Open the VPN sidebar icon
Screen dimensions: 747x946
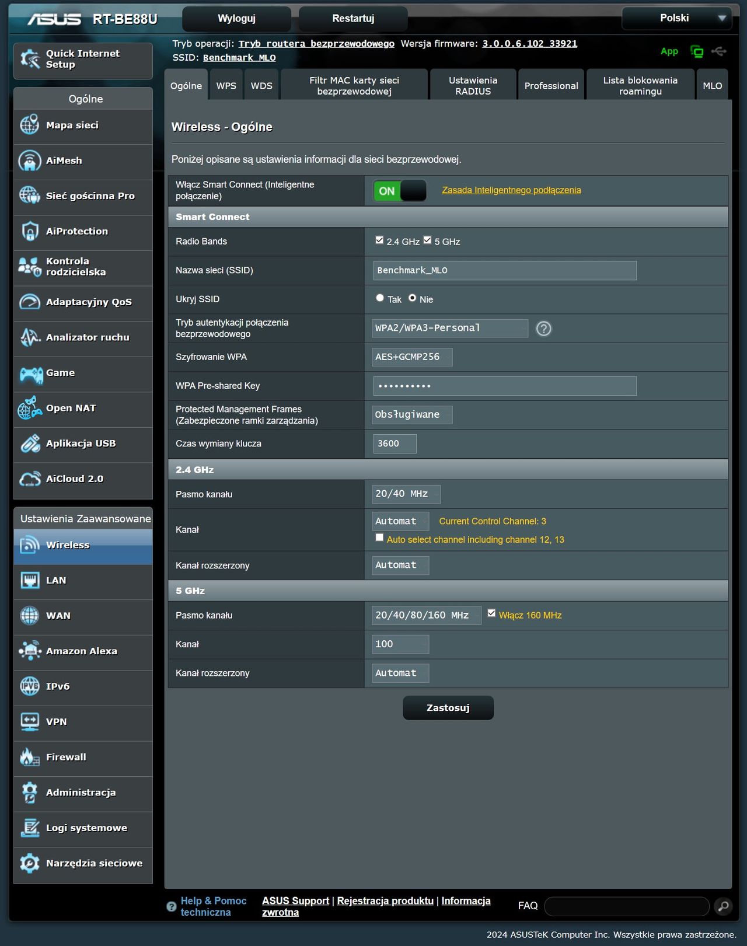pos(29,722)
